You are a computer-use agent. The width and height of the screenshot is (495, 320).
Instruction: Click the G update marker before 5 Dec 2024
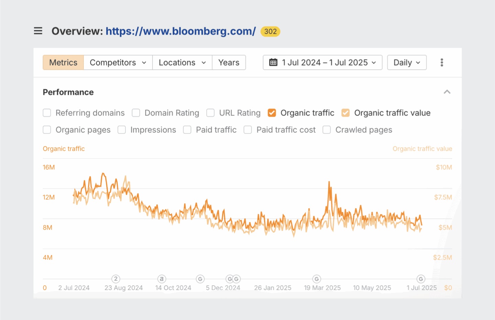coord(200,279)
